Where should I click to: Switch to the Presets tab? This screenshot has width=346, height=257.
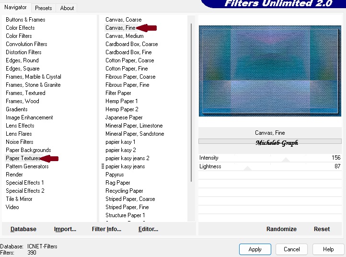tap(43, 8)
